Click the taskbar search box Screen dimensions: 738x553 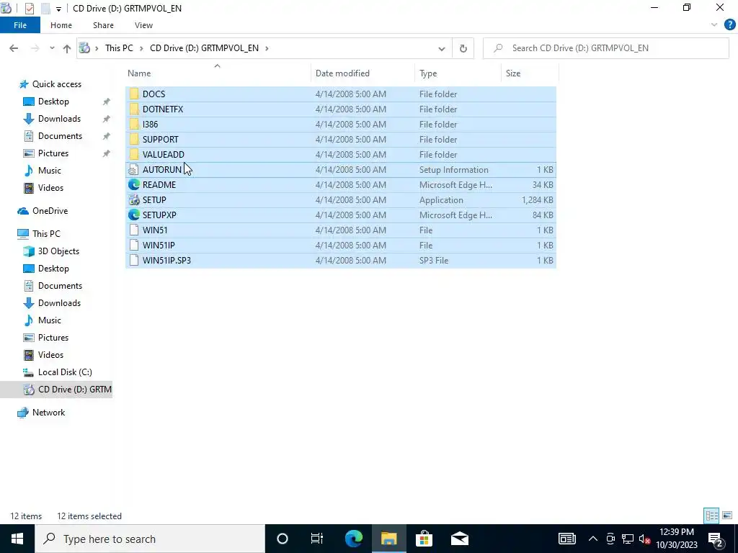[x=150, y=539]
